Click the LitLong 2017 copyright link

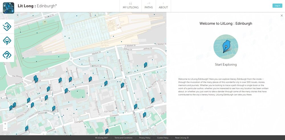(x=101, y=138)
